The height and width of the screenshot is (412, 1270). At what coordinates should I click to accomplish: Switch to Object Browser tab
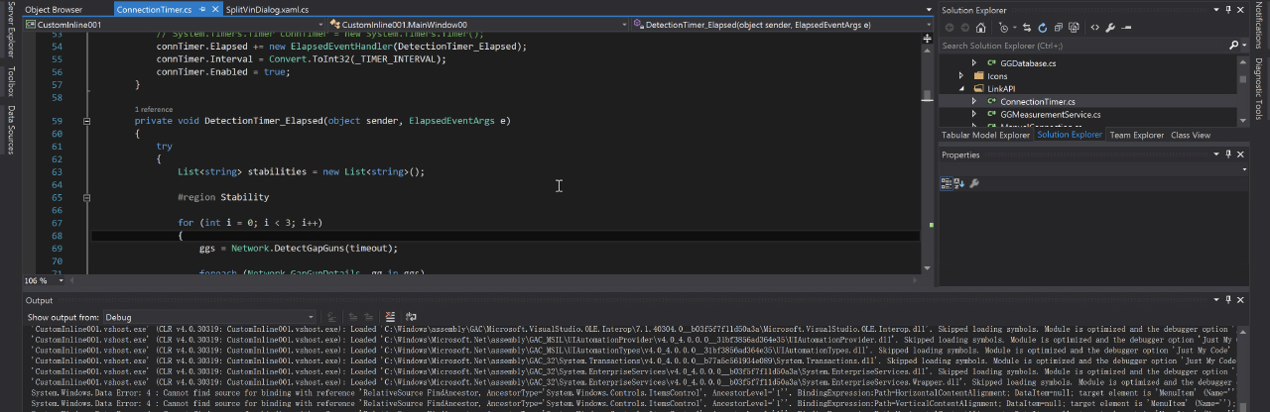[x=54, y=10]
